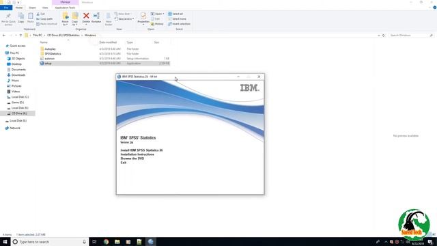
Task: Click the Refresh button beside address bar
Action: click(x=384, y=36)
